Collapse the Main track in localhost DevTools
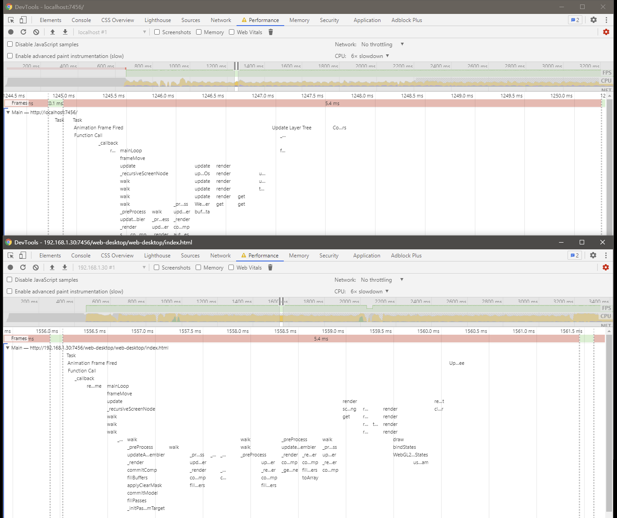The height and width of the screenshot is (518, 617). [8, 112]
